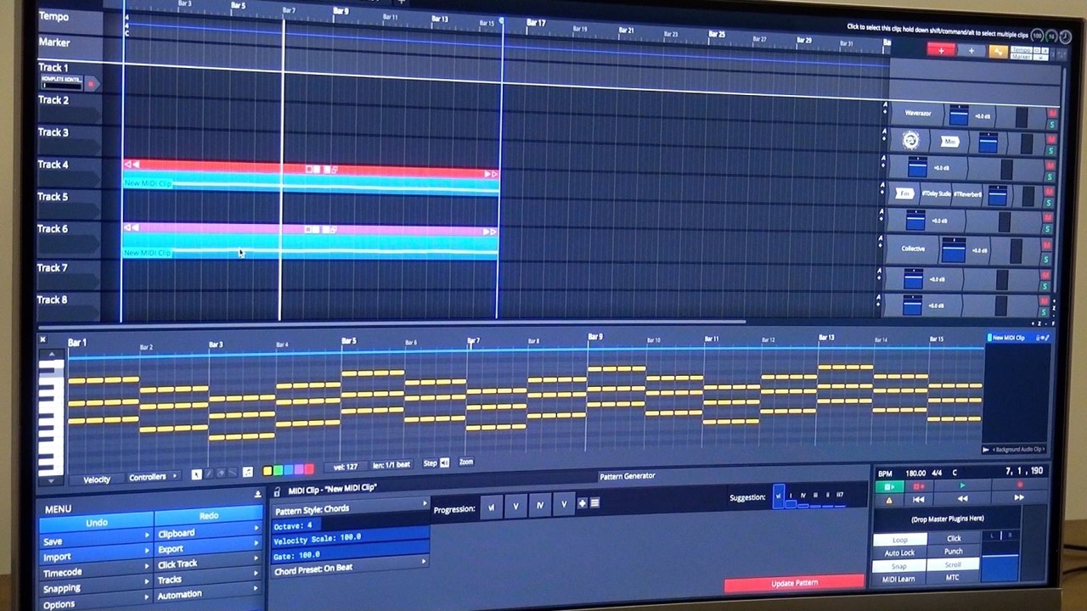Click the up arrow above the piano keyboard
Image resolution: width=1087 pixels, height=611 pixels.
pyautogui.click(x=52, y=354)
